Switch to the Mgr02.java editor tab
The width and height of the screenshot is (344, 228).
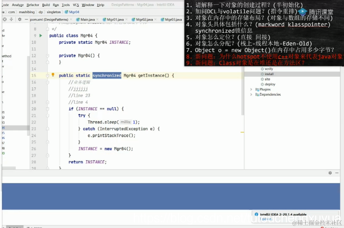tap(144, 20)
